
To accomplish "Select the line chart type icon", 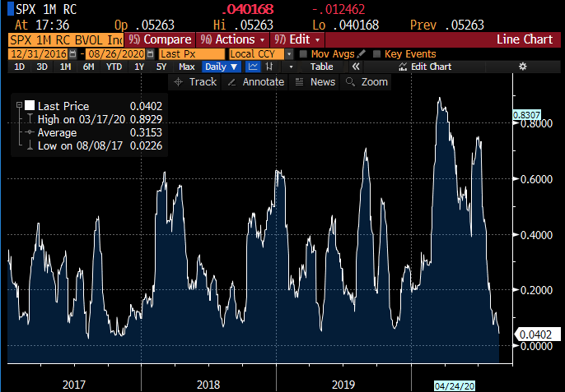I will click(x=253, y=67).
